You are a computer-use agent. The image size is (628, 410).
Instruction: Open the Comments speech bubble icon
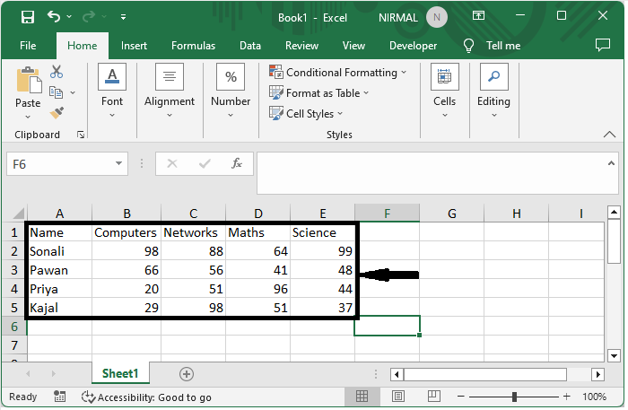[603, 46]
